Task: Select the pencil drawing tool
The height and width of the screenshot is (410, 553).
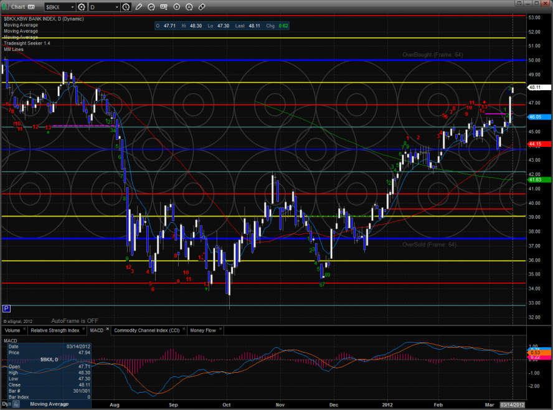Action: tap(139, 7)
